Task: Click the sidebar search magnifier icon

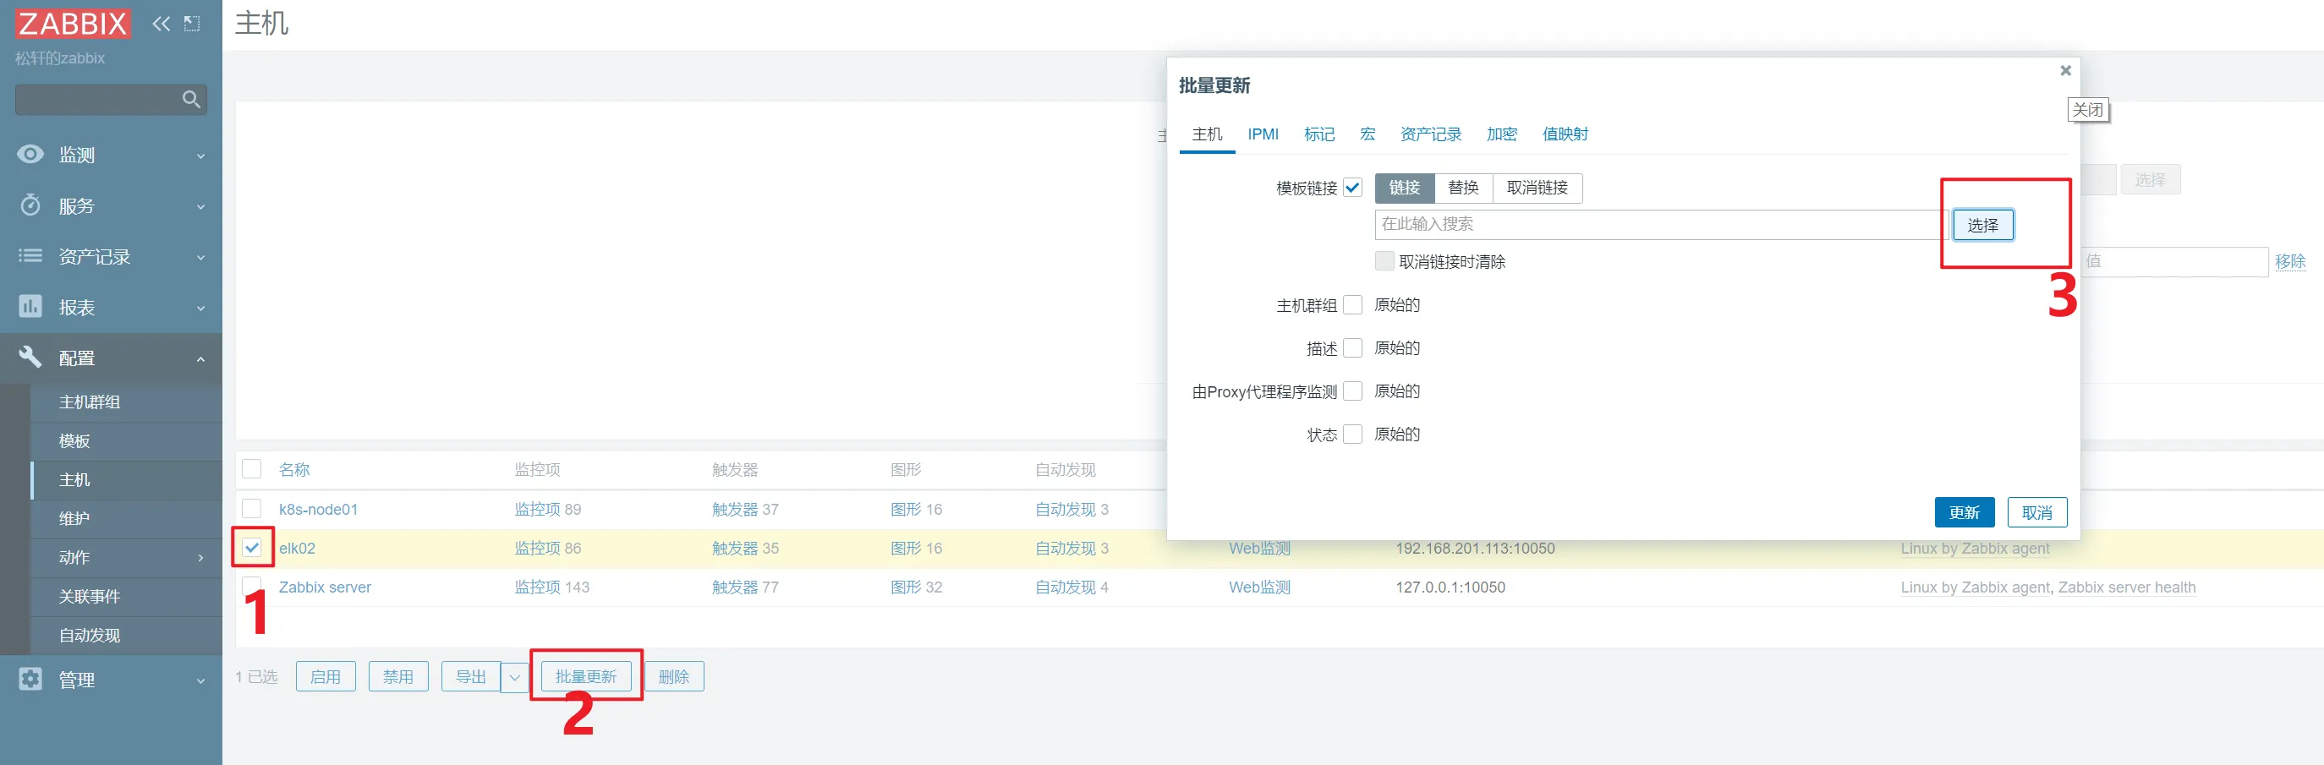Action: (190, 99)
